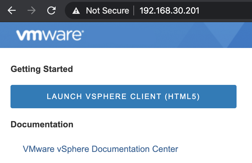Reload the page with the refresh icon
Viewport: 252px width, 163px height.
tap(52, 10)
